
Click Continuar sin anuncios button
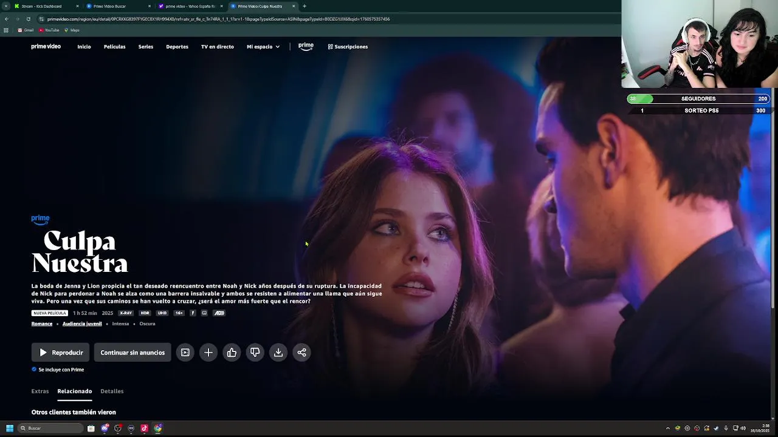[133, 353]
